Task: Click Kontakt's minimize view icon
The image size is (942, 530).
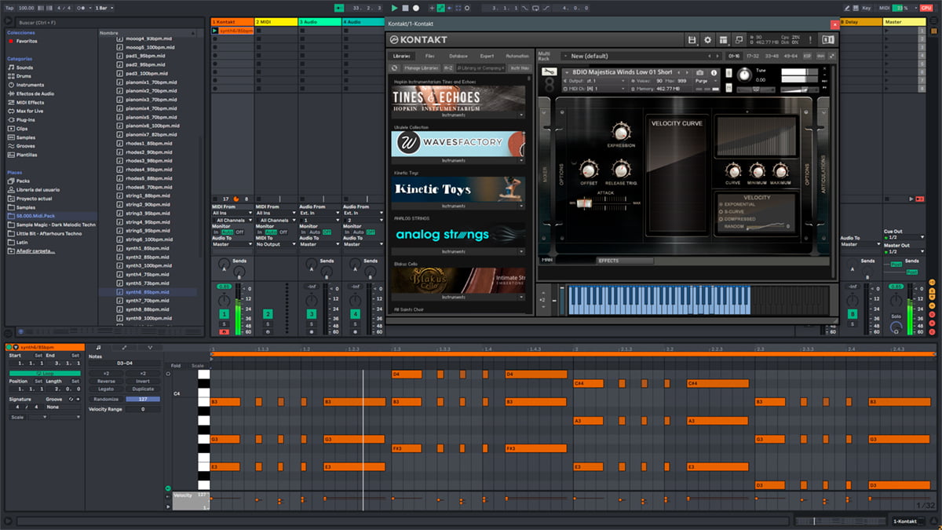Action: click(x=739, y=39)
